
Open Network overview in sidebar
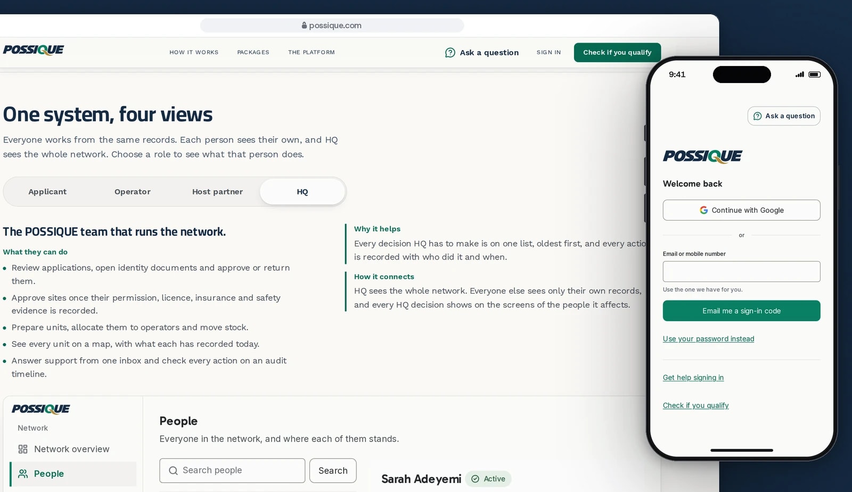coord(73,449)
